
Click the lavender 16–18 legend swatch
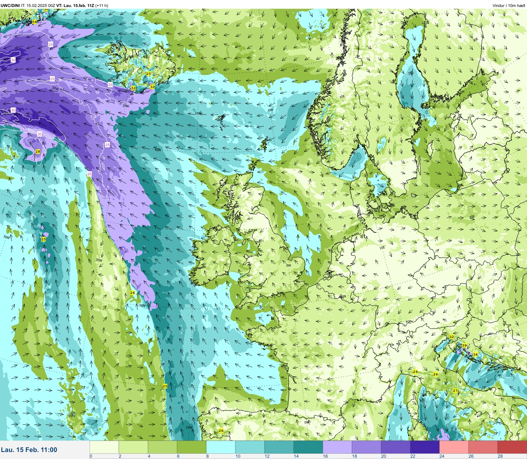(x=338, y=447)
